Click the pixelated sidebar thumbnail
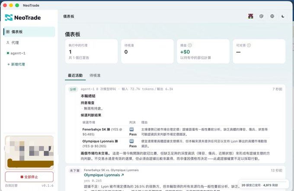The width and height of the screenshot is (294, 191). click(29, 153)
